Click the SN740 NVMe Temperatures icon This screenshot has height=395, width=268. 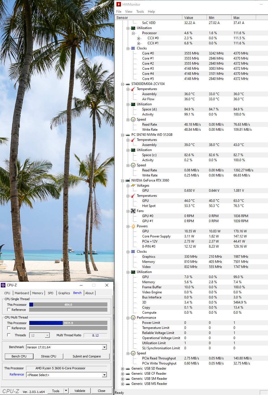point(133,140)
